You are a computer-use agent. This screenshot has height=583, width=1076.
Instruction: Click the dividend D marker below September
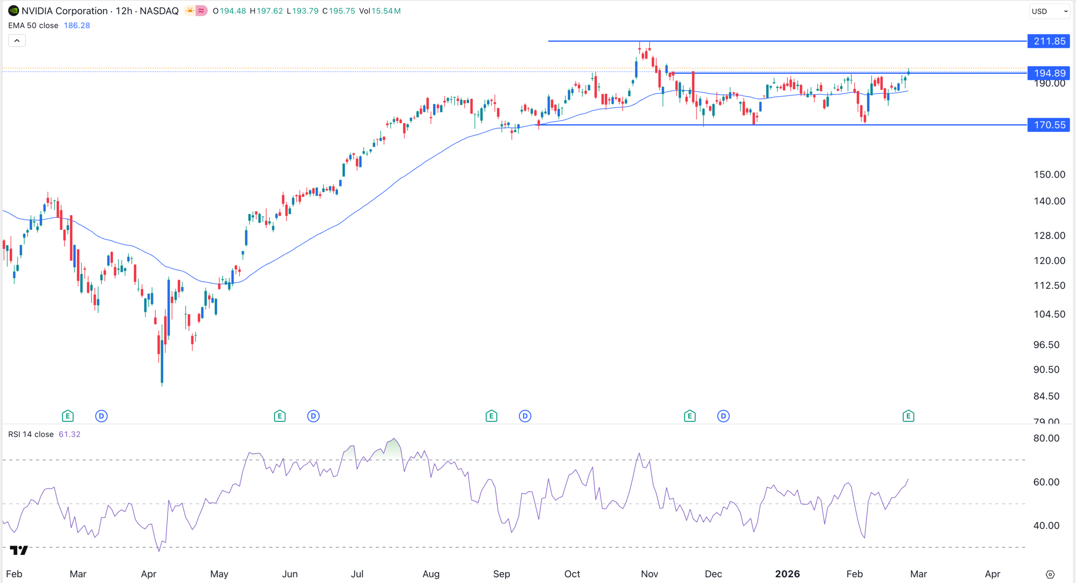pos(525,416)
